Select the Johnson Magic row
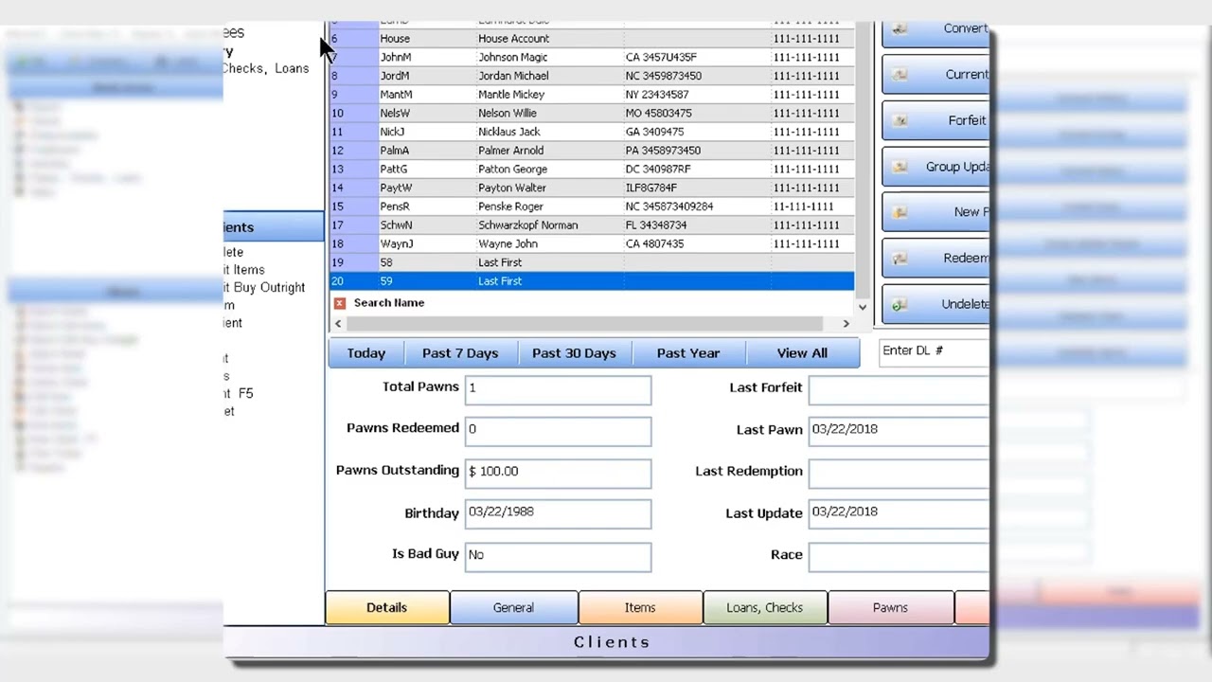Viewport: 1212px width, 682px height. pos(592,57)
